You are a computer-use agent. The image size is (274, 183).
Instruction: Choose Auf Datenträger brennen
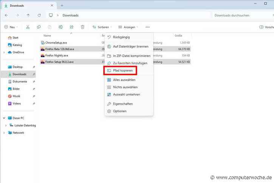tap(129, 47)
